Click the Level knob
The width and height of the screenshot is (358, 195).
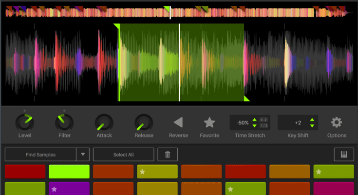pyautogui.click(x=24, y=122)
